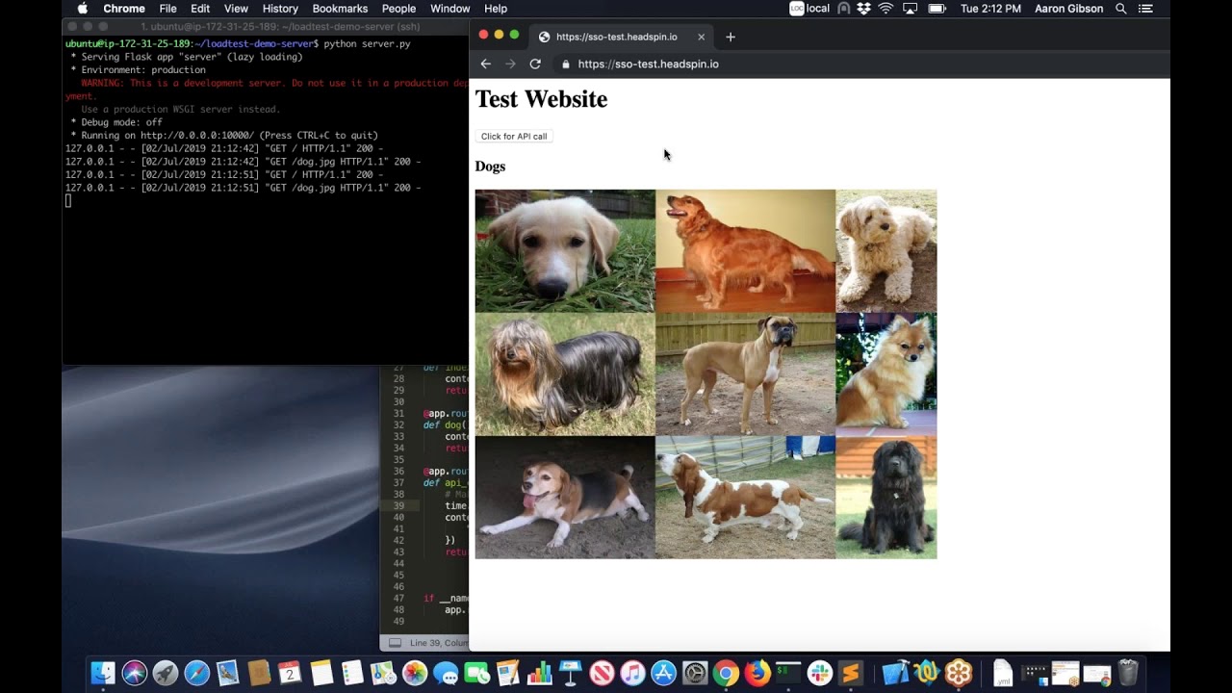Click the 'python server.py' command in terminal
This screenshot has height=693, width=1232.
coord(367,44)
